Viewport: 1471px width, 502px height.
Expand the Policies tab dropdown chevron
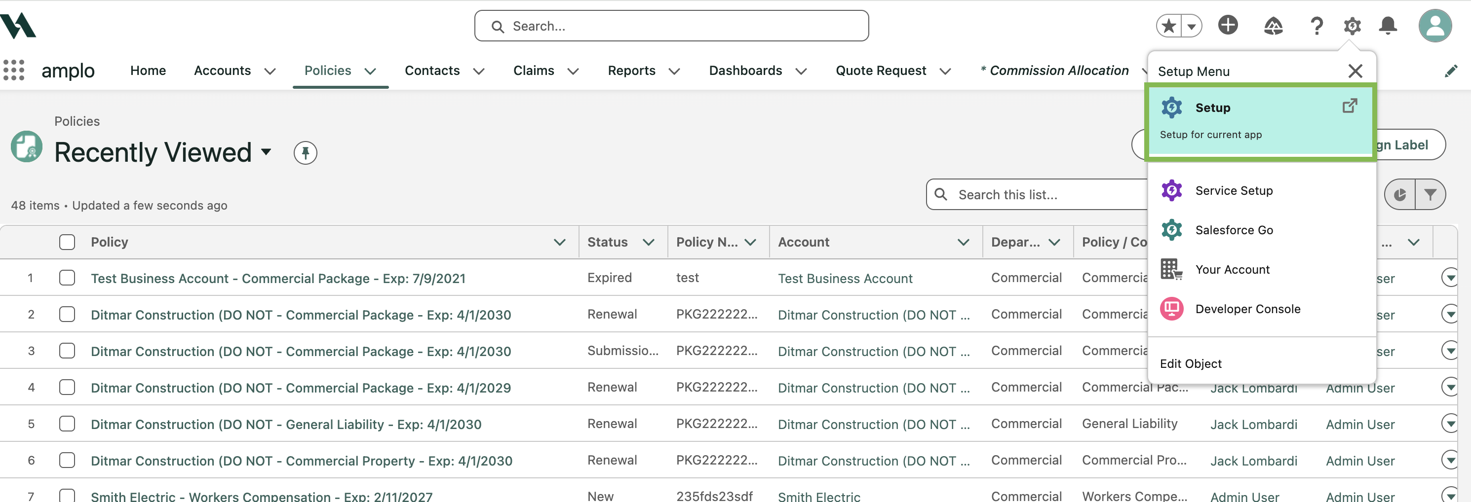coord(370,72)
